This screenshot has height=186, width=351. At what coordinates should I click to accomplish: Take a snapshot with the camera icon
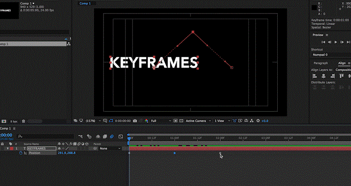[135, 121]
